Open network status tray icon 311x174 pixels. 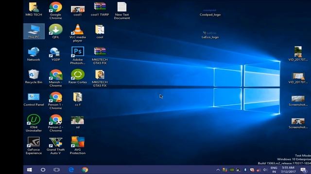point(259,170)
